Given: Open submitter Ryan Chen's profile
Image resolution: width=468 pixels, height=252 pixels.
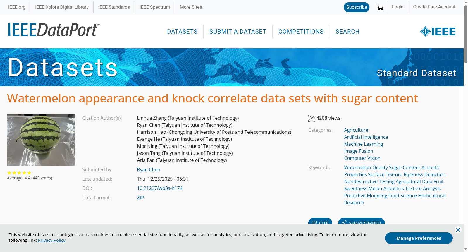Looking at the screenshot, I should [149, 169].
